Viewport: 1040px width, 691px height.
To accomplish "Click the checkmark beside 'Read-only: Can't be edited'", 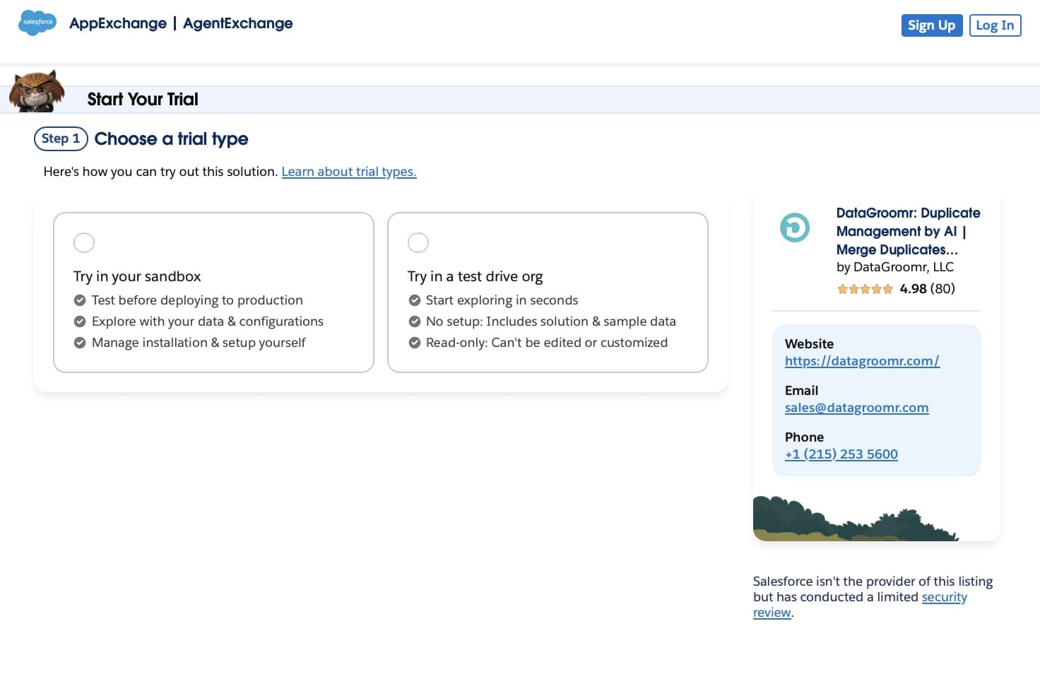I will coord(415,343).
